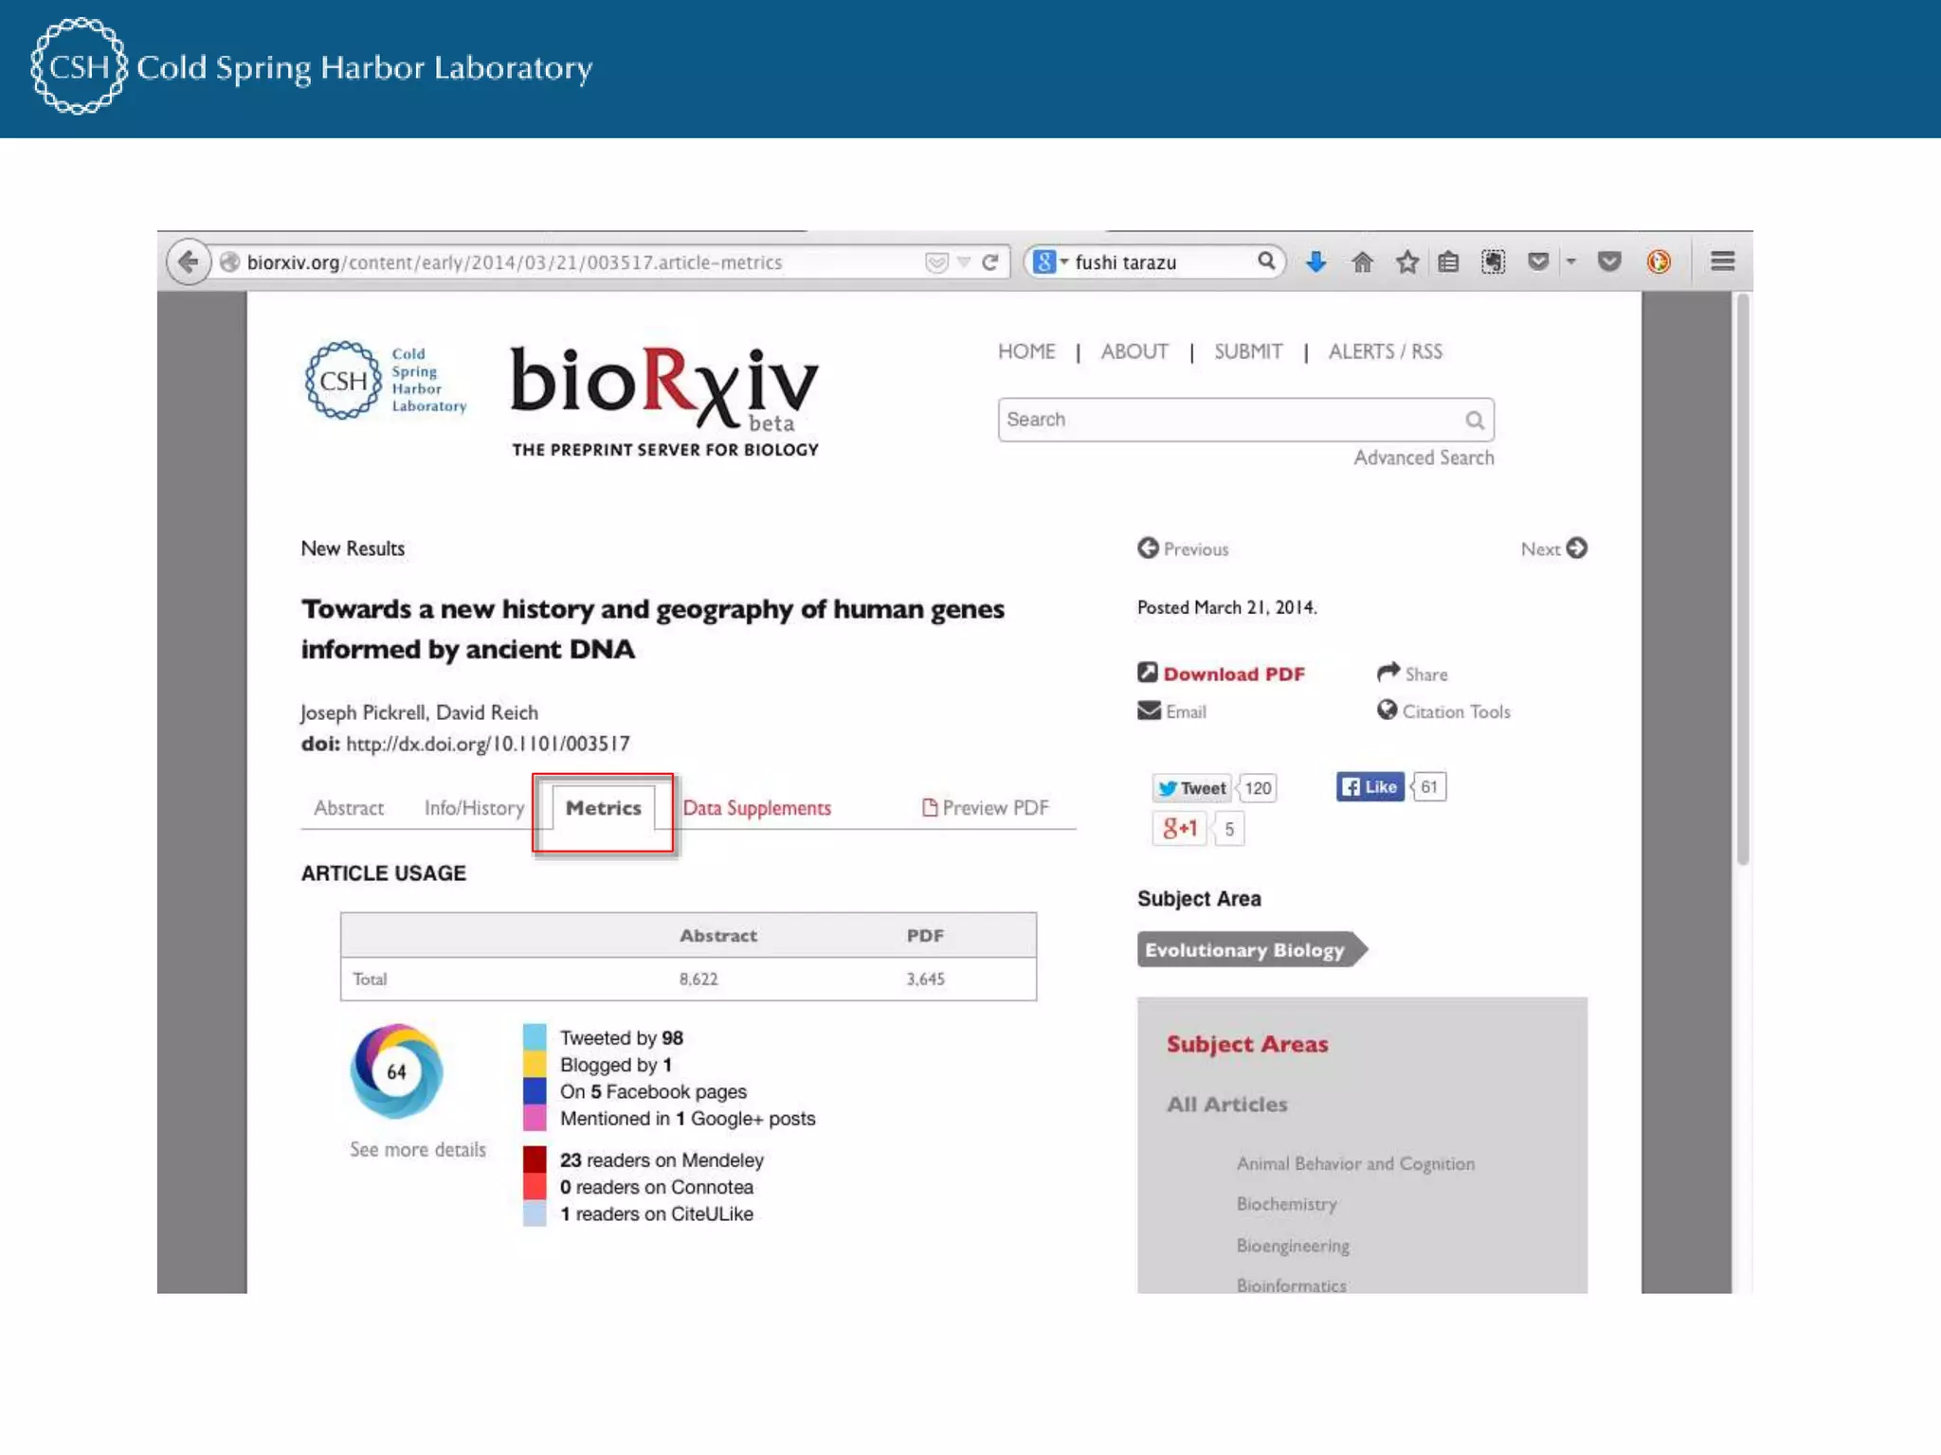Viewport: 1941px width, 1455px height.
Task: Open search engine selector dropdown
Action: coord(1051,262)
